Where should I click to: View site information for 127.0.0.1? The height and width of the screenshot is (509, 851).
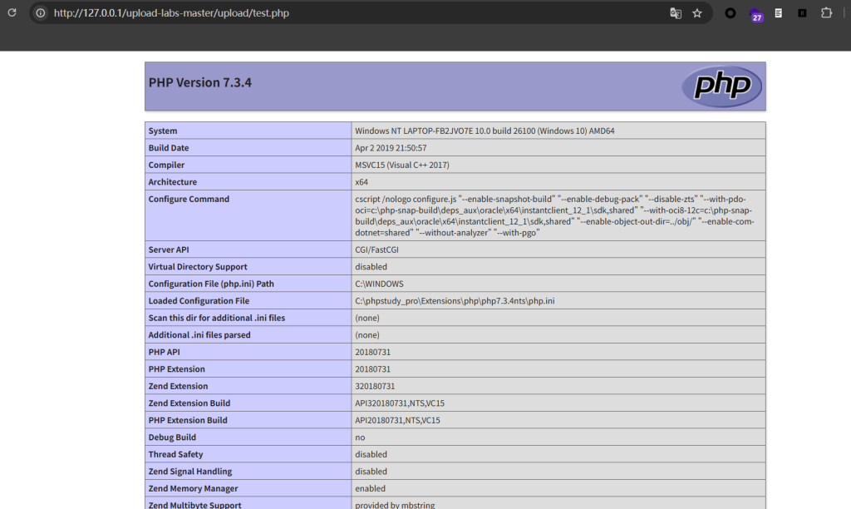click(x=40, y=13)
